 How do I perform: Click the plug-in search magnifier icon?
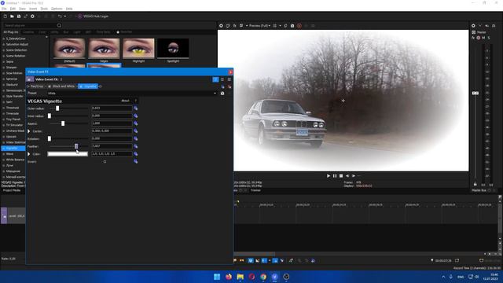(x=59, y=25)
